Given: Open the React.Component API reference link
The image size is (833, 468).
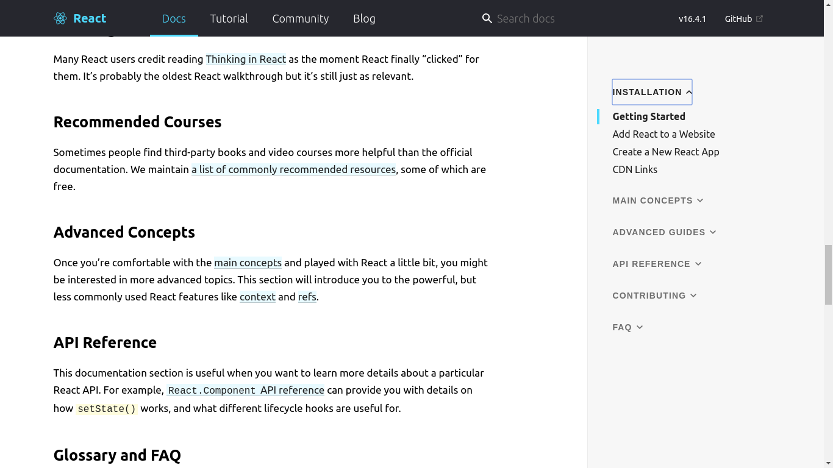Looking at the screenshot, I should 245,390.
